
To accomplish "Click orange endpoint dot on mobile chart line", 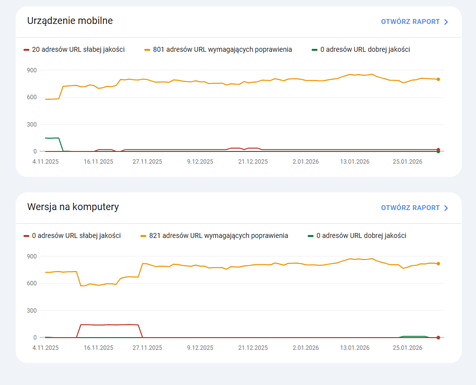I will click(438, 79).
